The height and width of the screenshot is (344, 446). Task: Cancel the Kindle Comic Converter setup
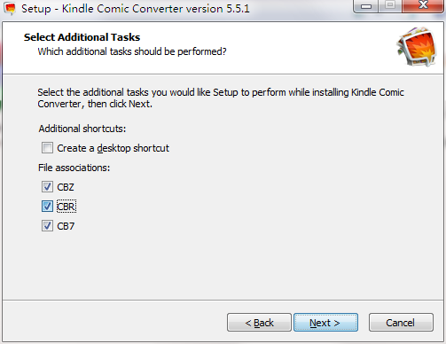tap(401, 323)
